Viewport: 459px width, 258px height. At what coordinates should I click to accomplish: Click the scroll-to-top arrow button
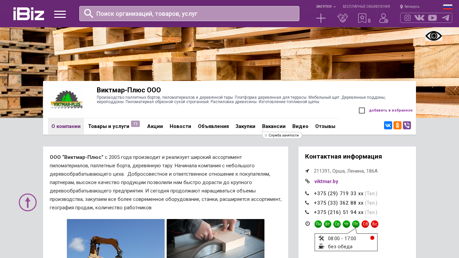click(x=28, y=202)
